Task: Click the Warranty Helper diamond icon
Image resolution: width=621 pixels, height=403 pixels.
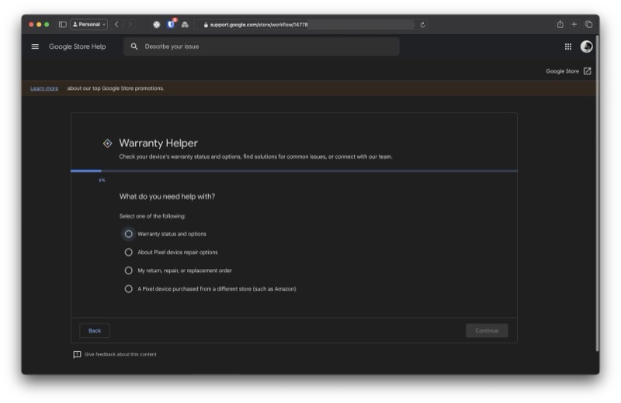Action: (107, 143)
